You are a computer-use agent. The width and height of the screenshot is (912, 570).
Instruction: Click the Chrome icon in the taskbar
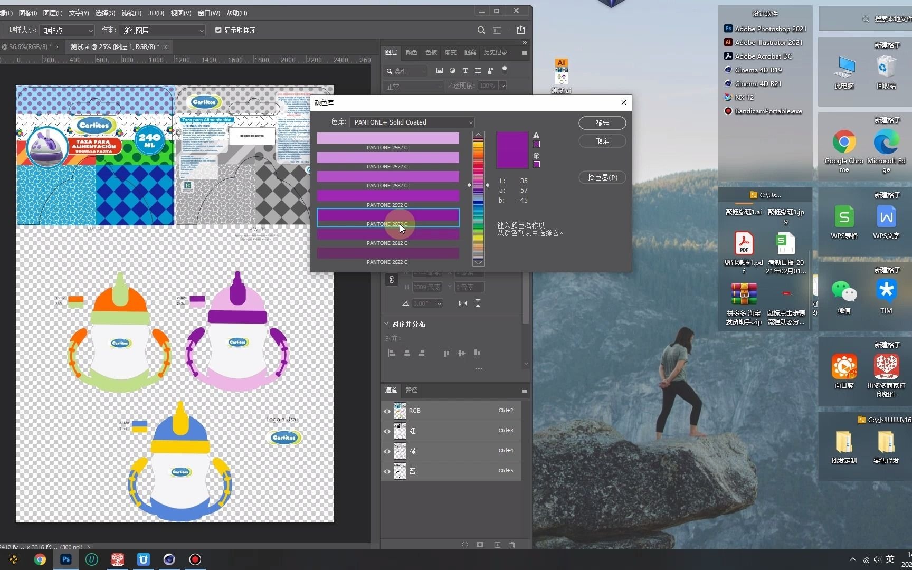pos(40,559)
